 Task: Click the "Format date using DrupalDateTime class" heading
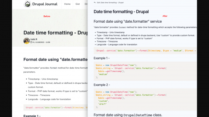[128, 115]
